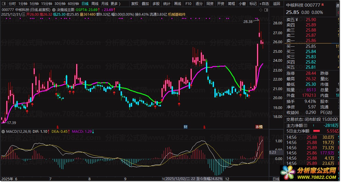
Task: Click the list icon beside 主力净额
Action: coord(305,126)
